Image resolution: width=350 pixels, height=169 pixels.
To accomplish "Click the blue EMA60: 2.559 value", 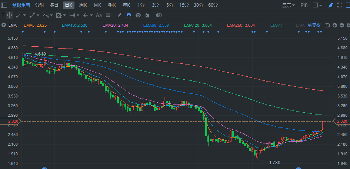I will (x=156, y=25).
